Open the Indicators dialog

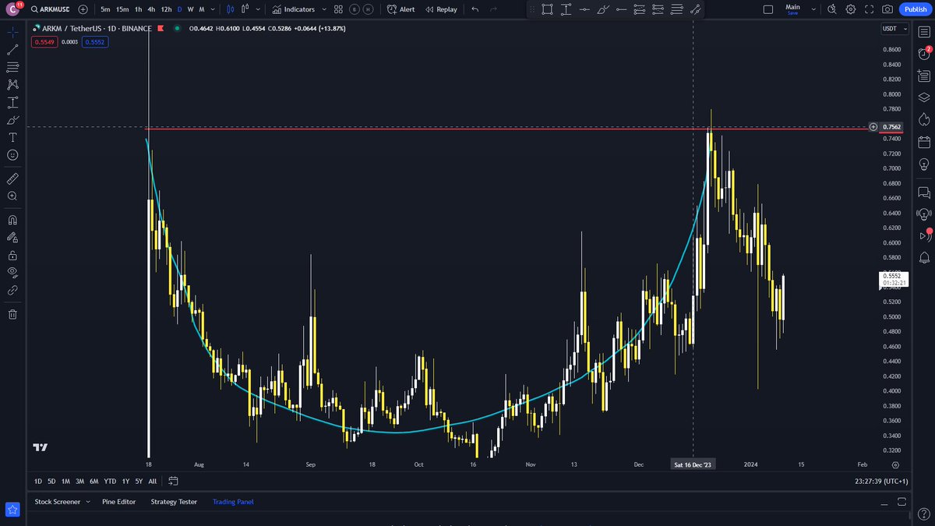(x=294, y=9)
